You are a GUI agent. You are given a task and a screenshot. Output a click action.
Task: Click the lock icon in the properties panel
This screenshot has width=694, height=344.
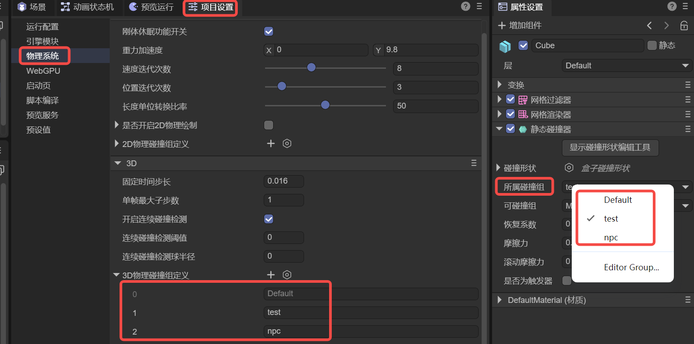pos(684,25)
